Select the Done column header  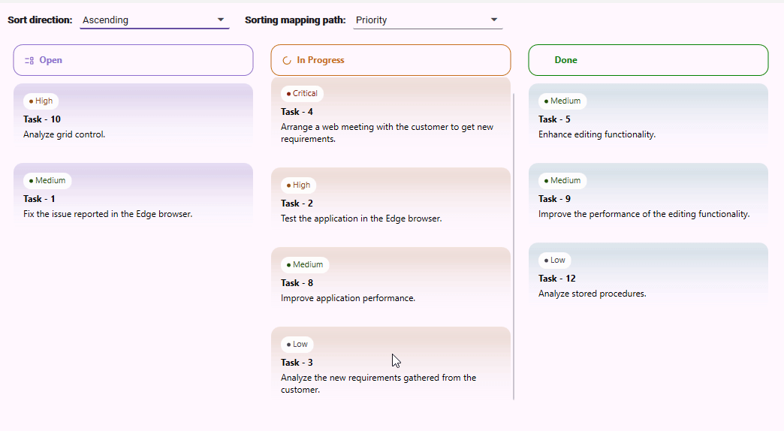point(648,60)
